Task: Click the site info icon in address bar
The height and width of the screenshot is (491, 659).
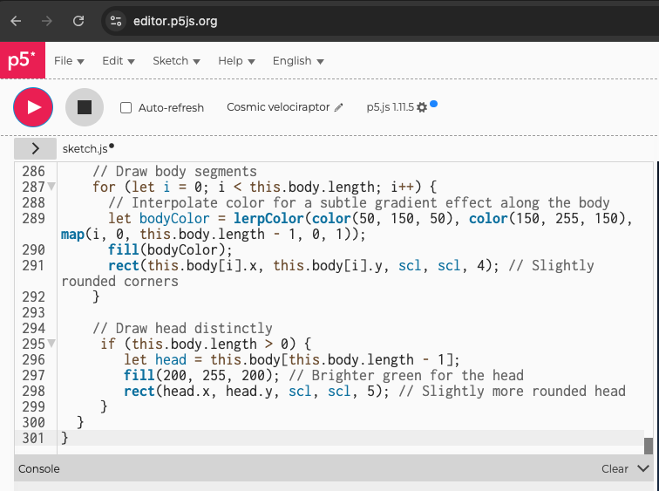Action: point(116,20)
